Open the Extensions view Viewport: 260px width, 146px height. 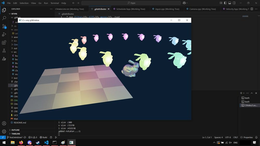[4, 43]
